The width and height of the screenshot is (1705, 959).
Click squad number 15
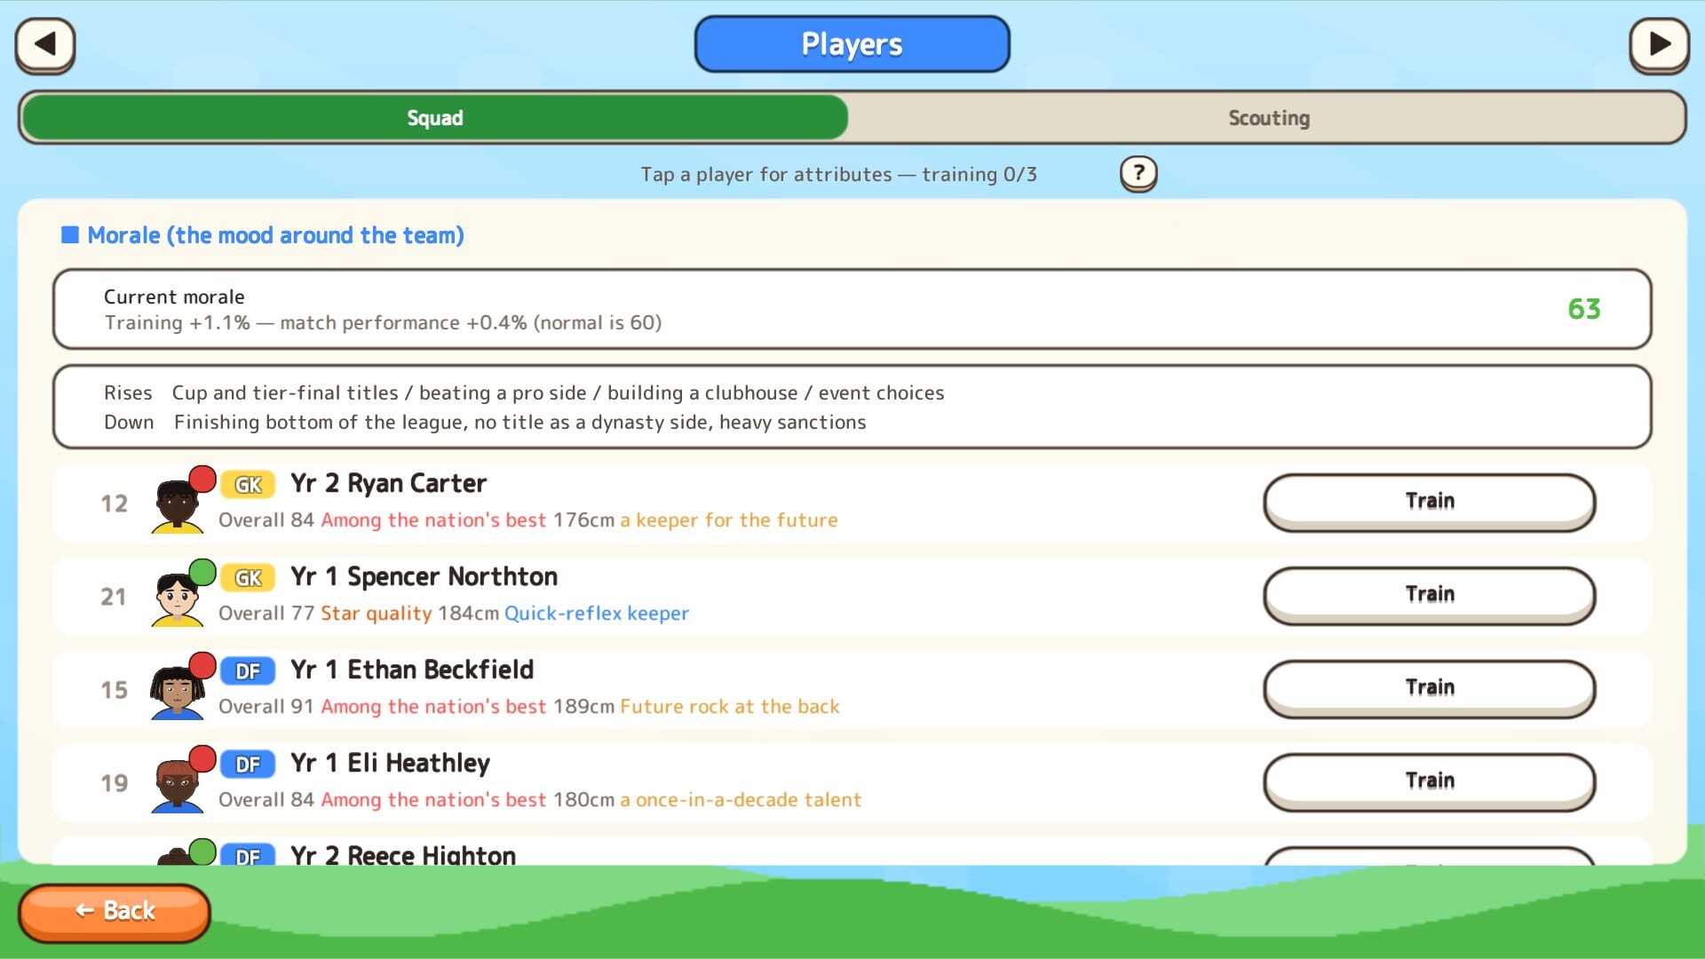[114, 691]
